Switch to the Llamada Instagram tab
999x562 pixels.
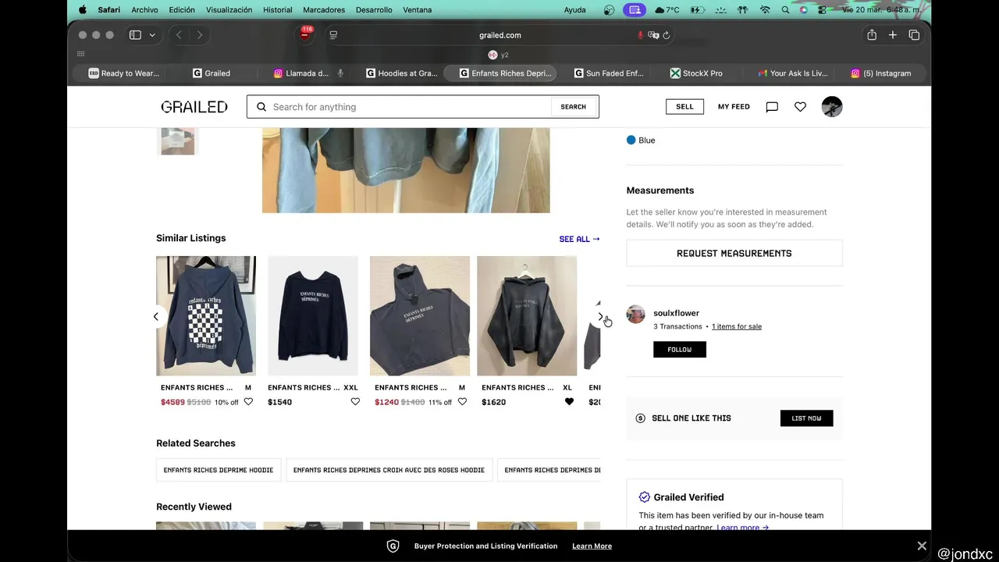[309, 73]
